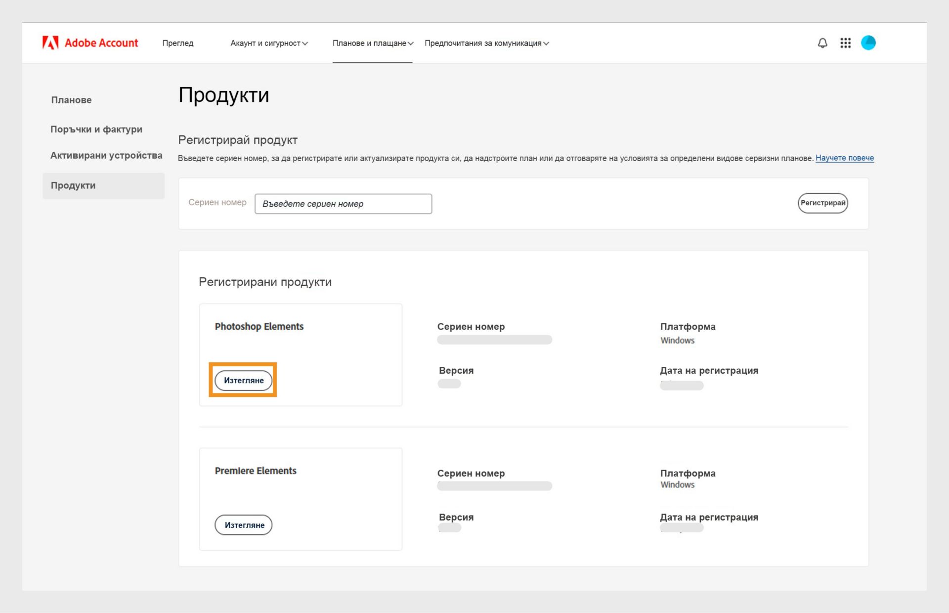
Task: Click the "Регистрирай" button
Action: (x=822, y=203)
